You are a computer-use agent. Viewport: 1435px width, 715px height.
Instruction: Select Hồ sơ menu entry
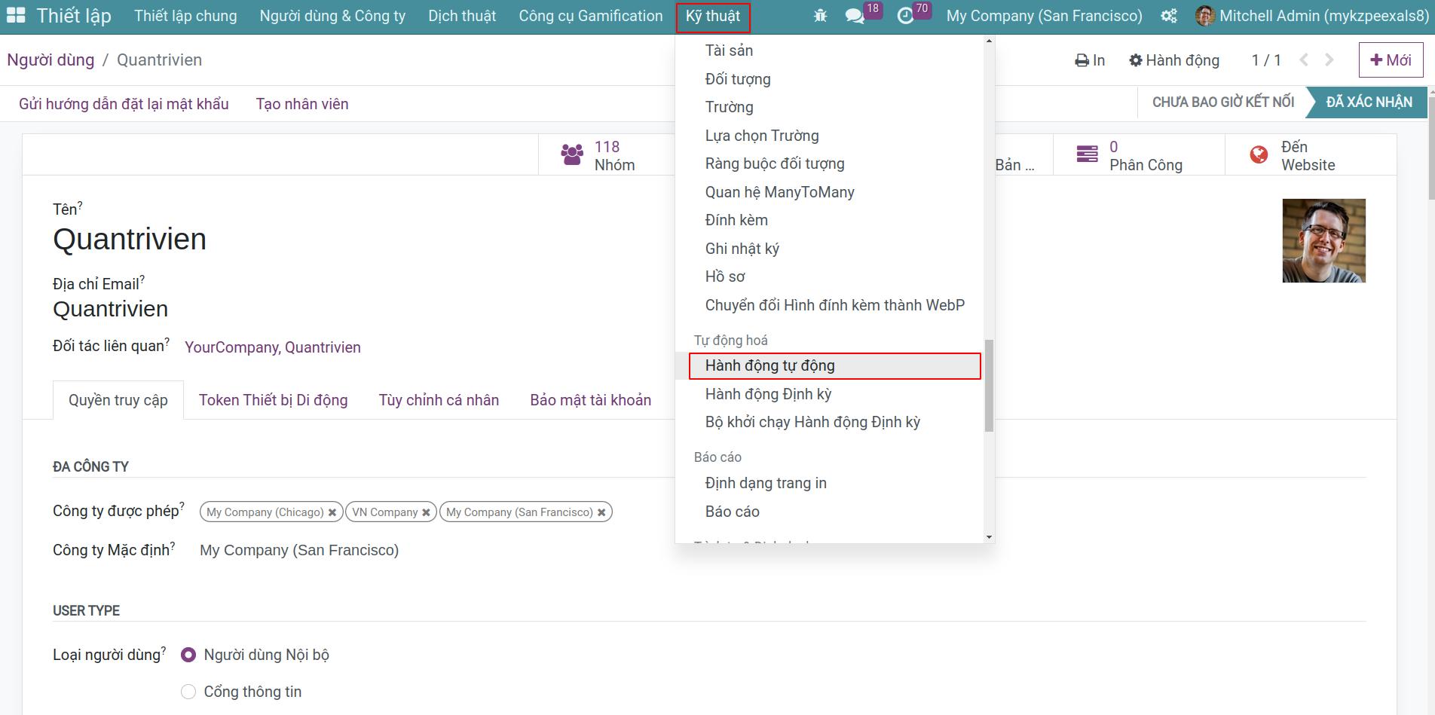(x=725, y=277)
